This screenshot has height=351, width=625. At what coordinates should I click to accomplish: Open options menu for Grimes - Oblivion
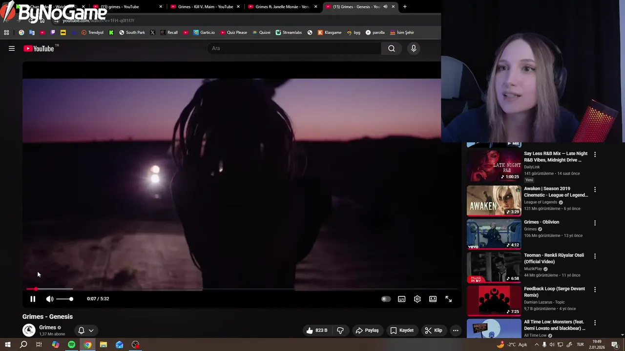(x=595, y=223)
